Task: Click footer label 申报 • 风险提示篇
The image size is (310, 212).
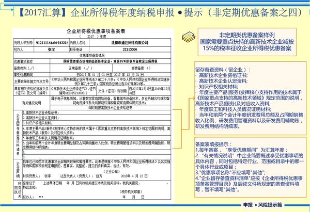Action: click(262, 205)
